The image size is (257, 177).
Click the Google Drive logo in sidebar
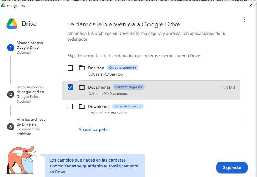tap(12, 24)
